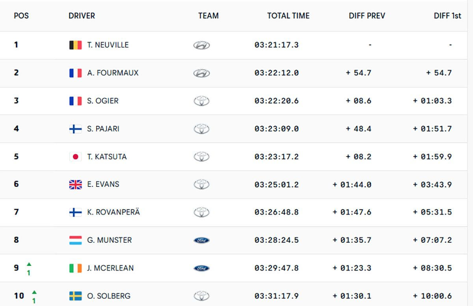Click the DIFF 1st column header
Screen dimensions: 473x306
click(447, 16)
